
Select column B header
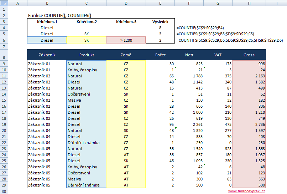47,3
